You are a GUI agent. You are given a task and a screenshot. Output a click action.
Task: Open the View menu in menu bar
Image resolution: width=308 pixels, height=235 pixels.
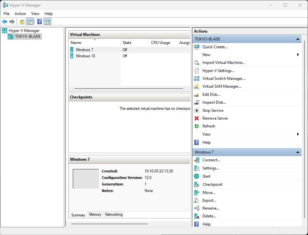pyautogui.click(x=35, y=14)
